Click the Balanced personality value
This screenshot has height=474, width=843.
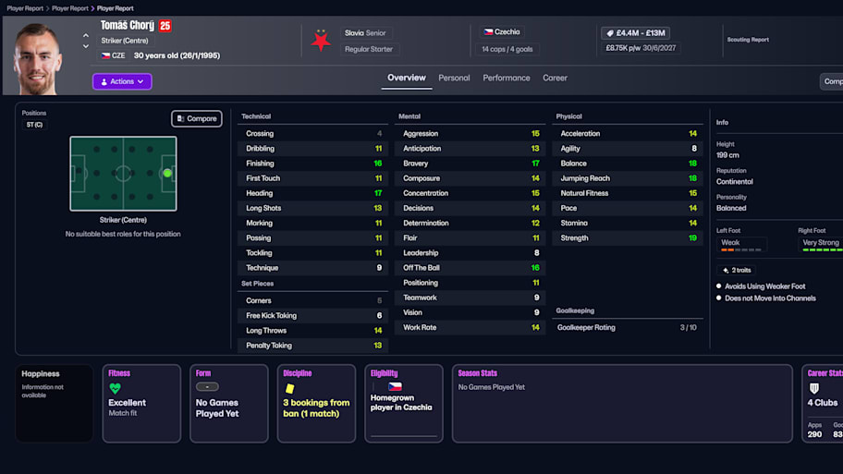(731, 208)
